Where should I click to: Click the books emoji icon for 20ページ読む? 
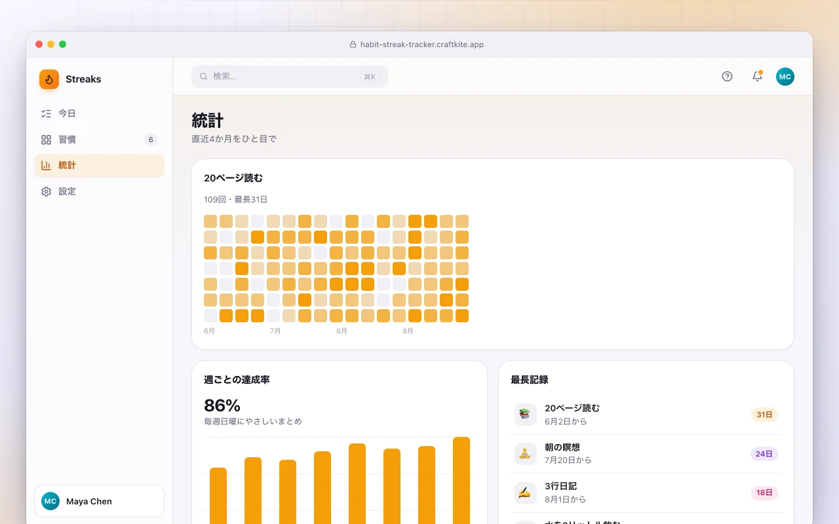526,415
